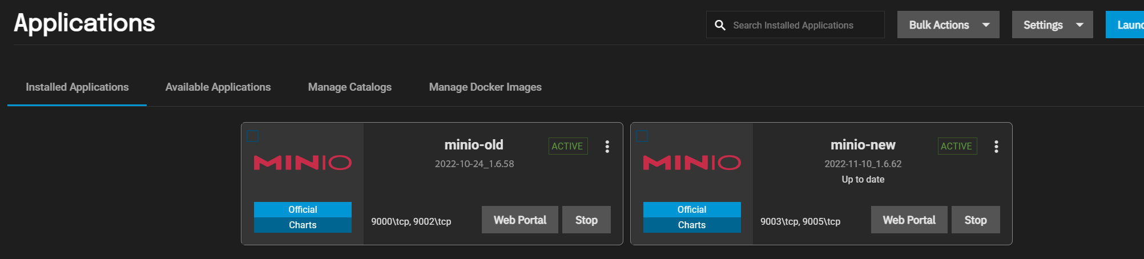Click the MinIO logo on minio-old card
The width and height of the screenshot is (1144, 259).
(x=303, y=163)
